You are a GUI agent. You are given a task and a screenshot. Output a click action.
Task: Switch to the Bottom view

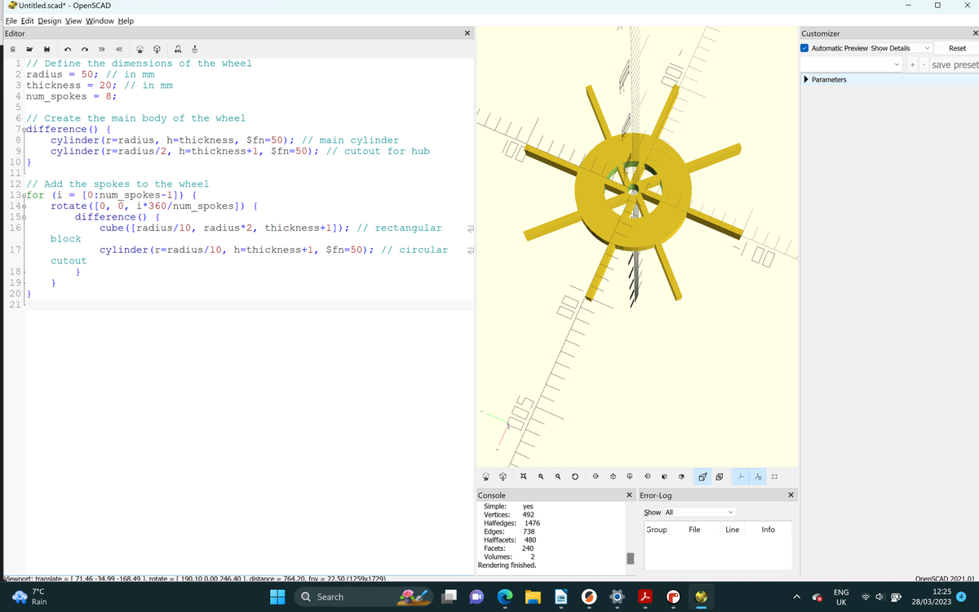pos(630,477)
